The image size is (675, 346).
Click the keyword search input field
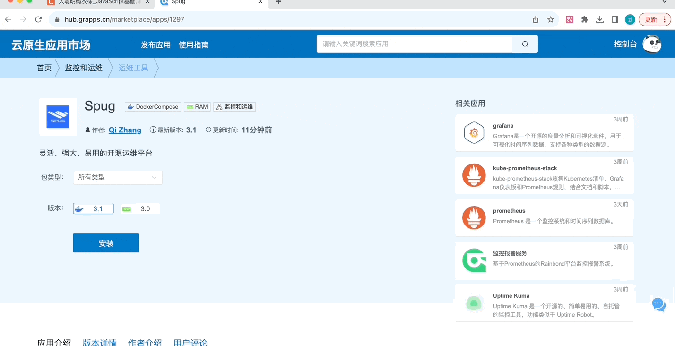(415, 44)
